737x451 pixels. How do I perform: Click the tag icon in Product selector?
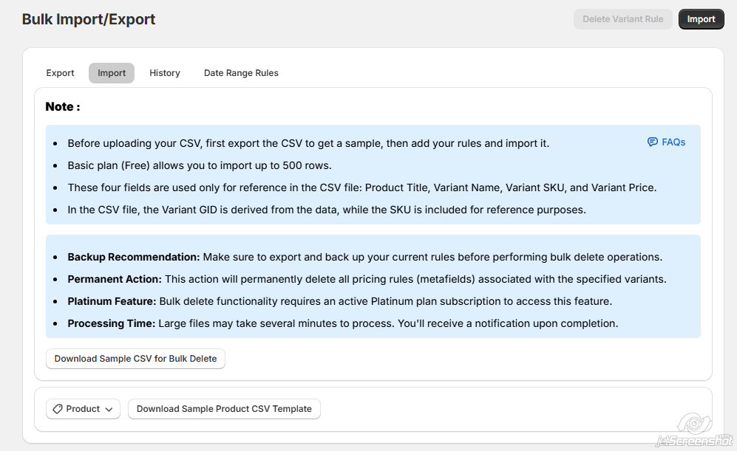point(58,409)
